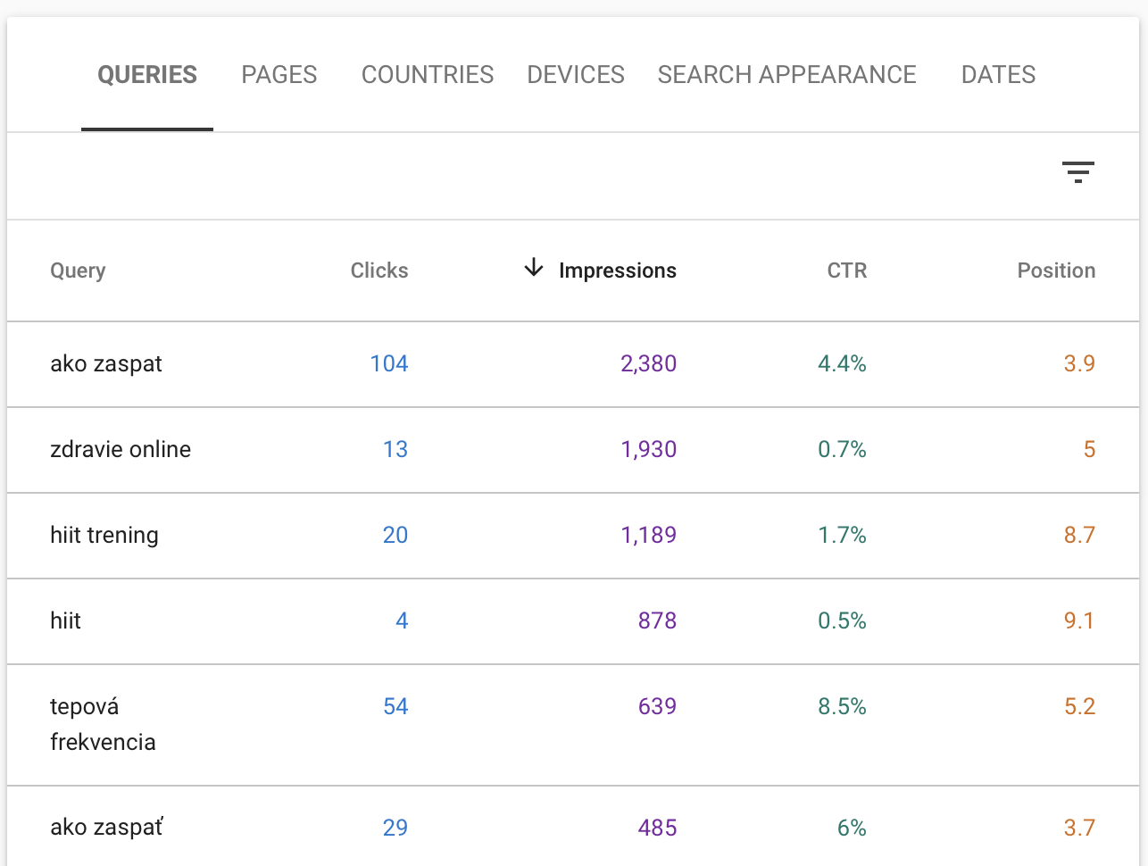Open the filter rows icon
Screen dimensions: 1148x866
(x=1077, y=172)
